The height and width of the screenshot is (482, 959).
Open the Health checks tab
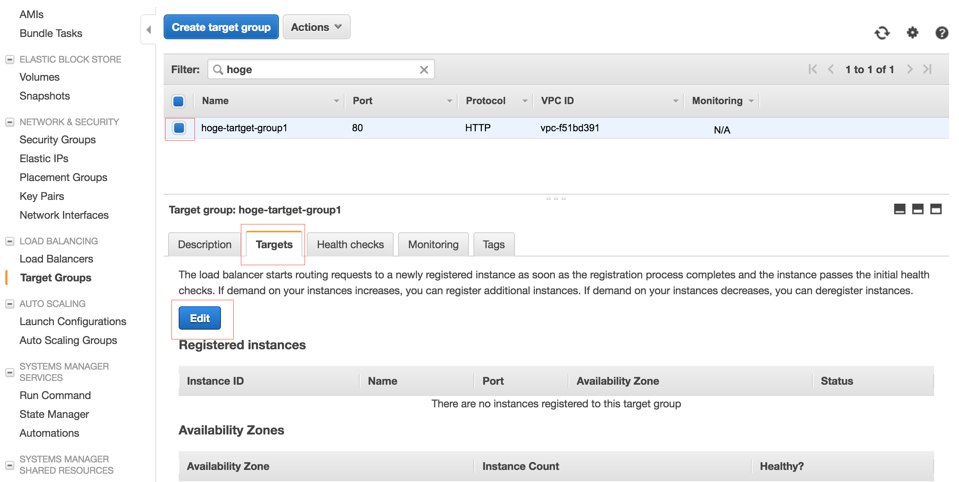click(x=350, y=244)
